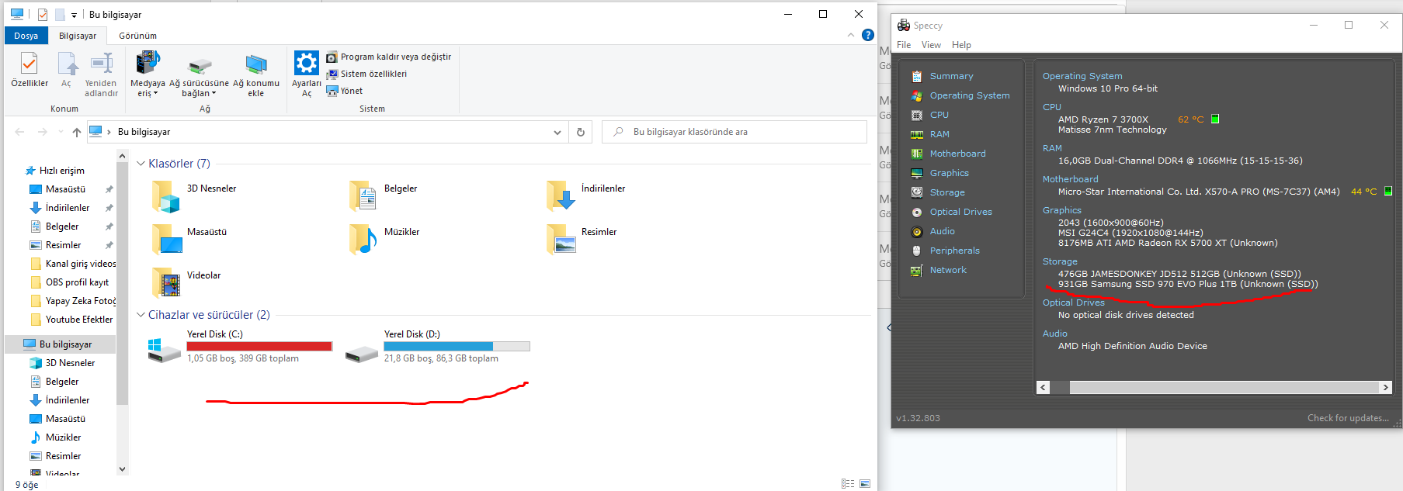
Task: Open the View menu in Speccy
Action: click(931, 45)
